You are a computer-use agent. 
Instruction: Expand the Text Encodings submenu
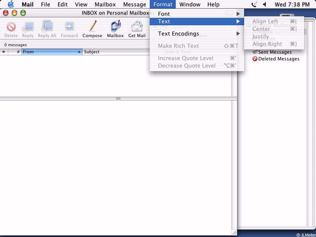pyautogui.click(x=197, y=34)
